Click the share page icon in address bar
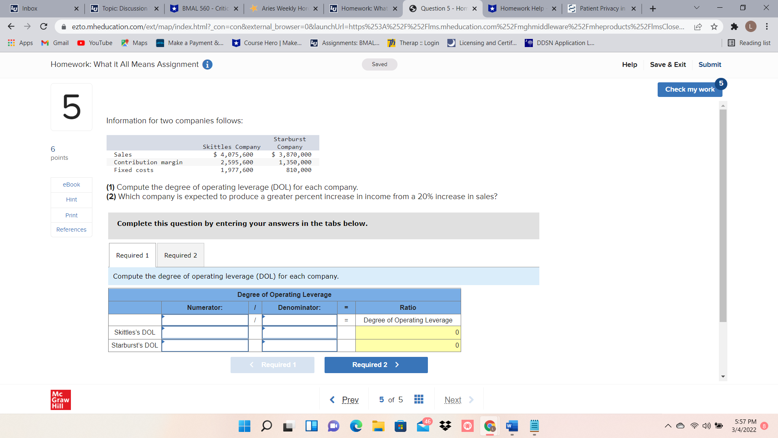Image resolution: width=778 pixels, height=438 pixels. point(698,27)
